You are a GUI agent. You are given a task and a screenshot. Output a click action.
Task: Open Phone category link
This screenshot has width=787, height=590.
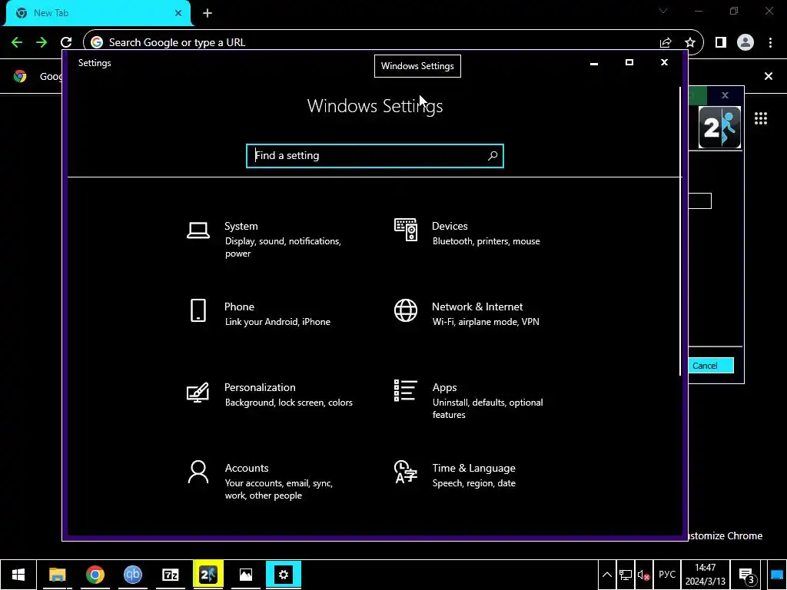tap(240, 307)
